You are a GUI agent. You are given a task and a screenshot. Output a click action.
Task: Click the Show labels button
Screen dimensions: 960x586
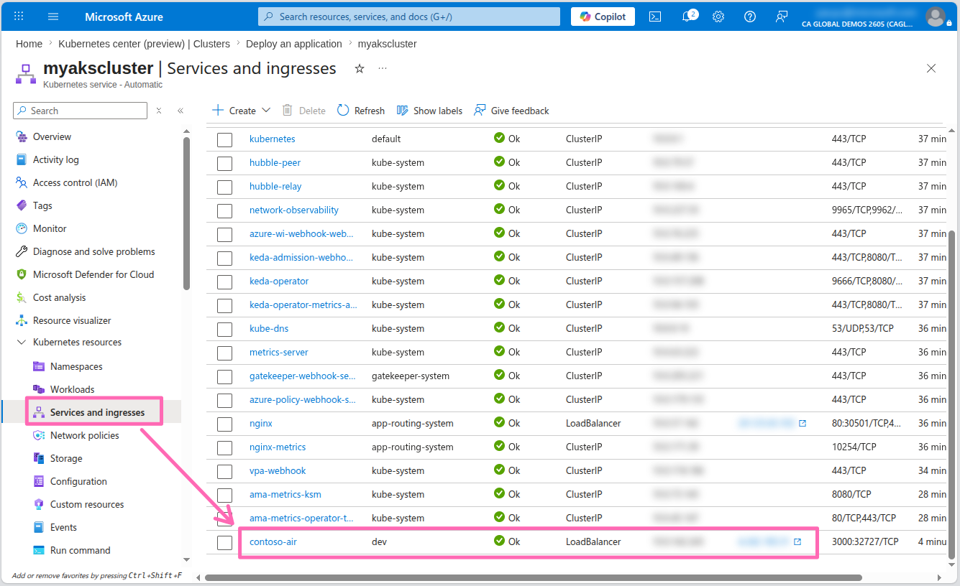[430, 111]
